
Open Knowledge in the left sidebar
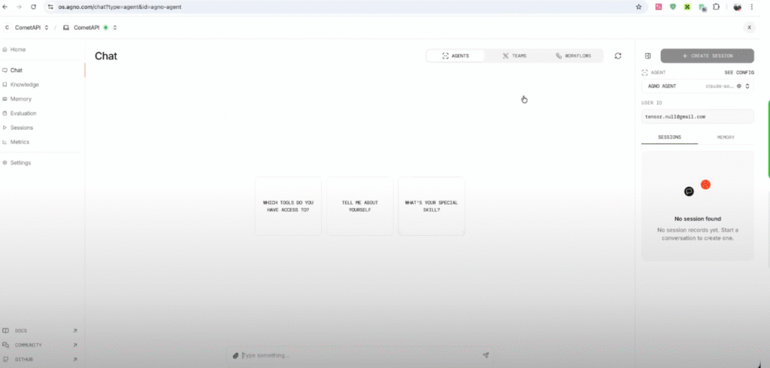tap(24, 84)
